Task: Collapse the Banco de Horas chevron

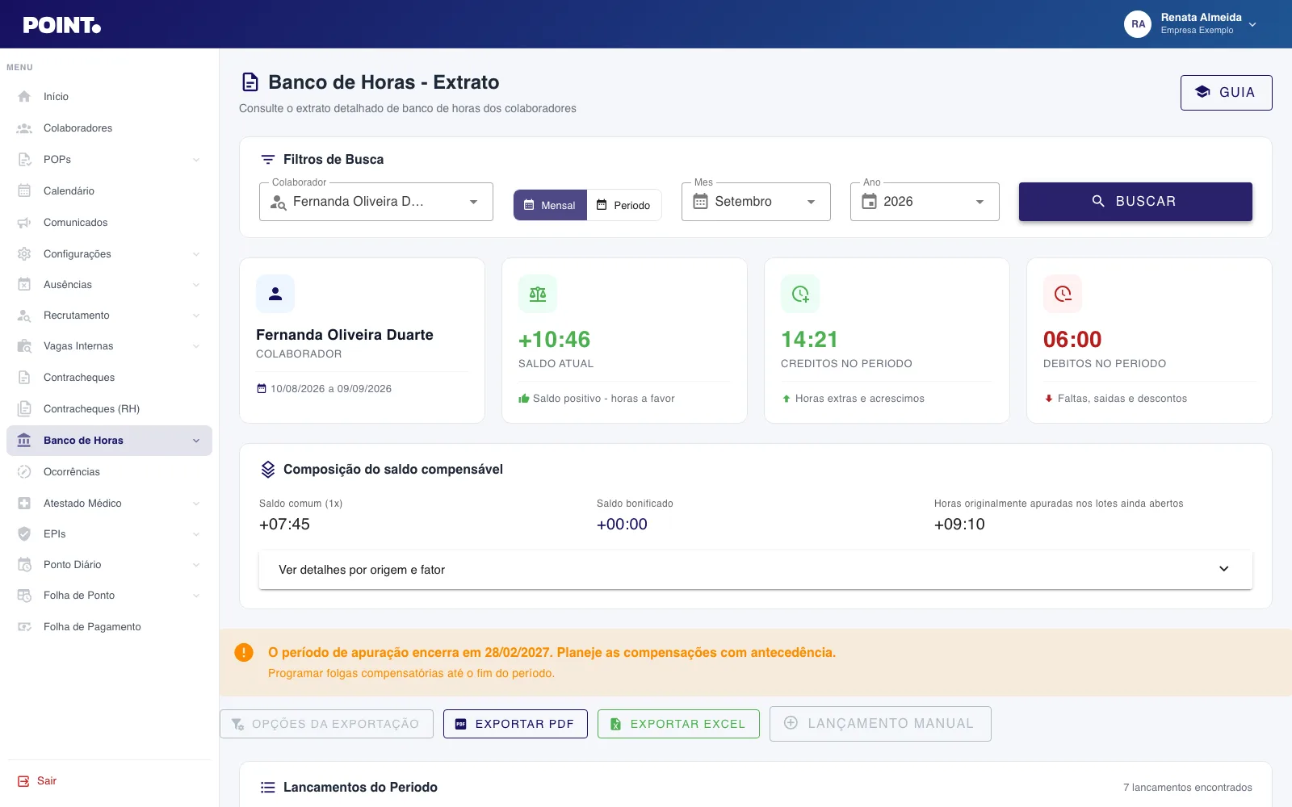Action: [x=196, y=441]
